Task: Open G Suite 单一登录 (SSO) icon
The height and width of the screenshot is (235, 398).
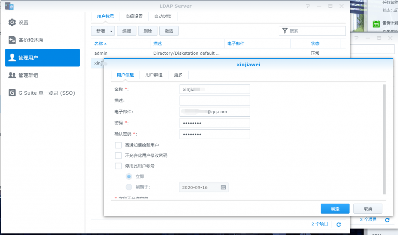Action: (x=12, y=93)
